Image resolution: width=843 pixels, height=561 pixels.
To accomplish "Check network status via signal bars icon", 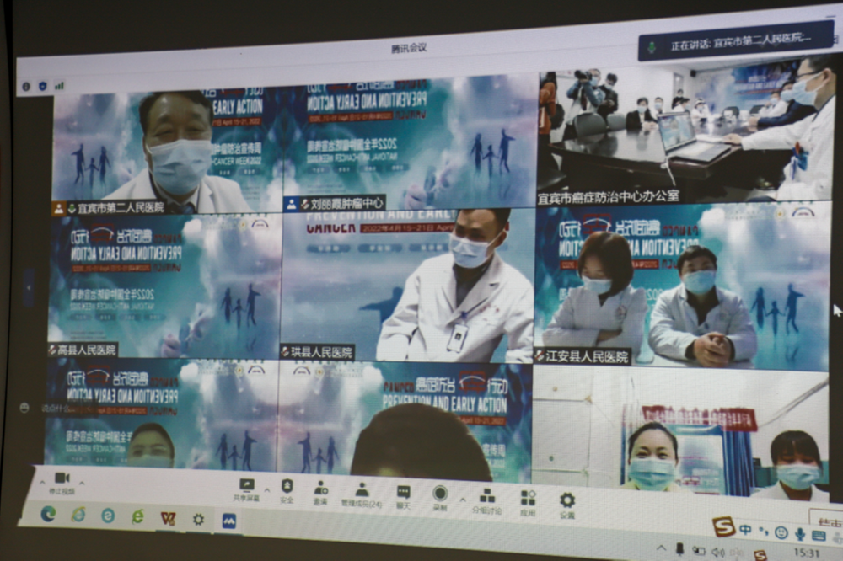I will (x=57, y=83).
